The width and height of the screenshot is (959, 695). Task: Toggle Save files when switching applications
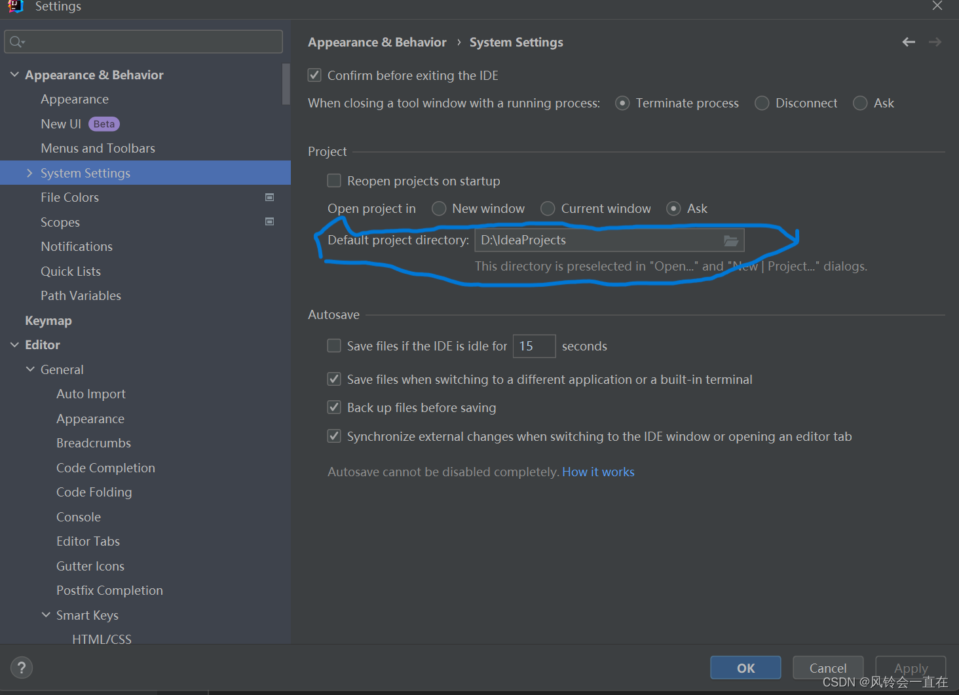[334, 379]
